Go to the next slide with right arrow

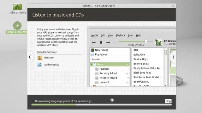tap(173, 57)
